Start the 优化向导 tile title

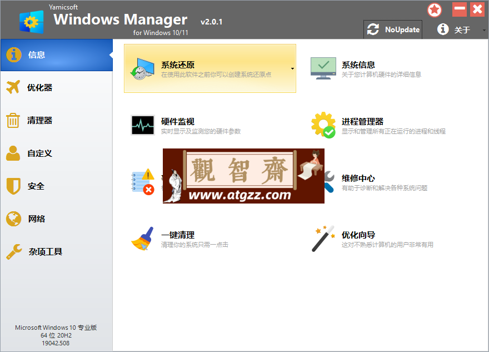click(358, 235)
